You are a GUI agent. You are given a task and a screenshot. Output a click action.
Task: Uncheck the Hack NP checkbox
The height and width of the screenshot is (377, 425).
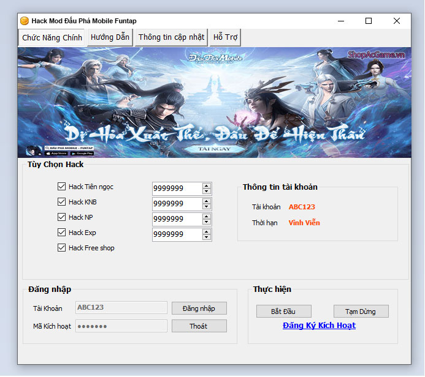click(61, 217)
